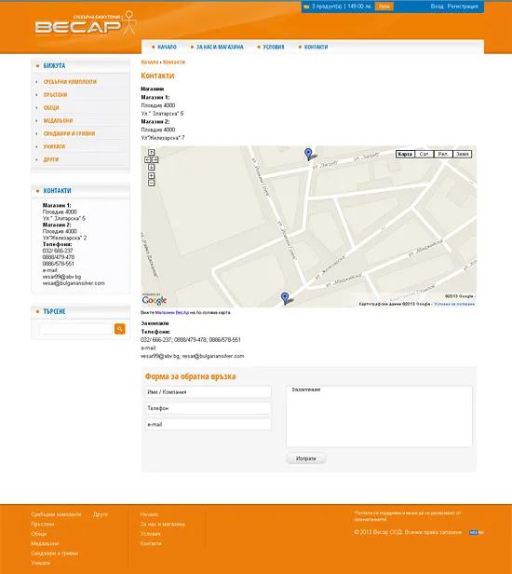This screenshot has height=574, width=512.
Task: Click footer link Пръстени
Action: 43,525
